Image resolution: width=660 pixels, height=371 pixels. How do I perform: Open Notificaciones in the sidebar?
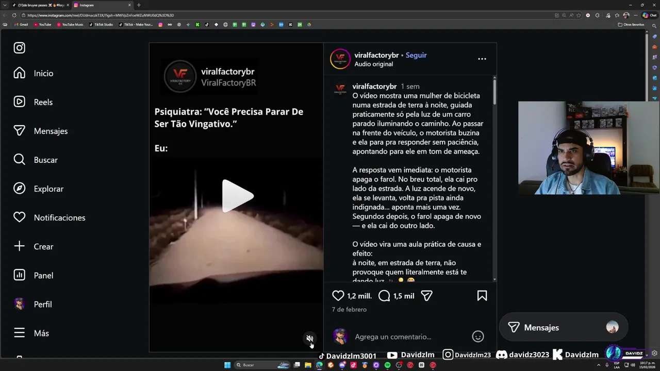pos(49,217)
